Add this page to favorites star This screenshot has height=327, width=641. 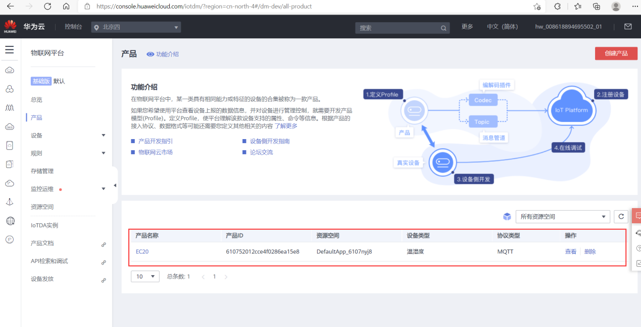pyautogui.click(x=537, y=7)
